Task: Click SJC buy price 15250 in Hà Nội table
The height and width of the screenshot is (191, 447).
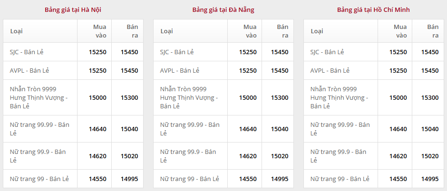Action: click(x=97, y=52)
